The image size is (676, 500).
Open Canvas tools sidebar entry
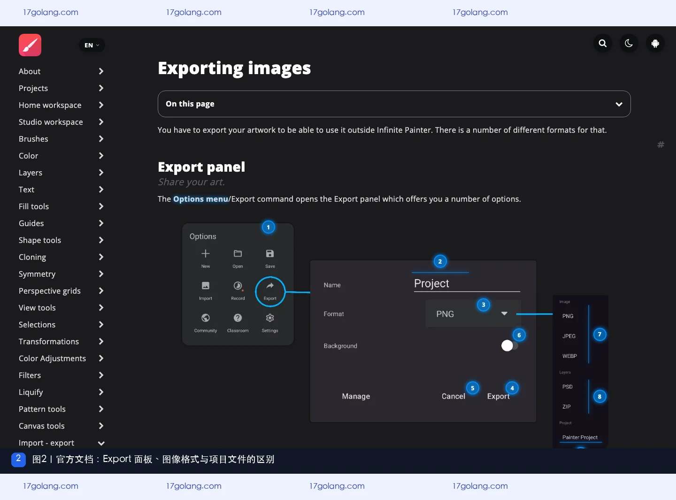42,426
